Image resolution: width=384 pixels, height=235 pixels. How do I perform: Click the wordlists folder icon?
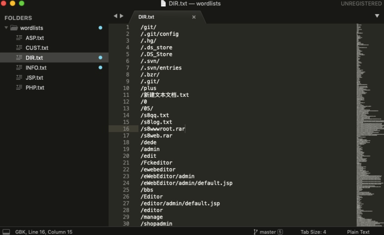coord(14,28)
